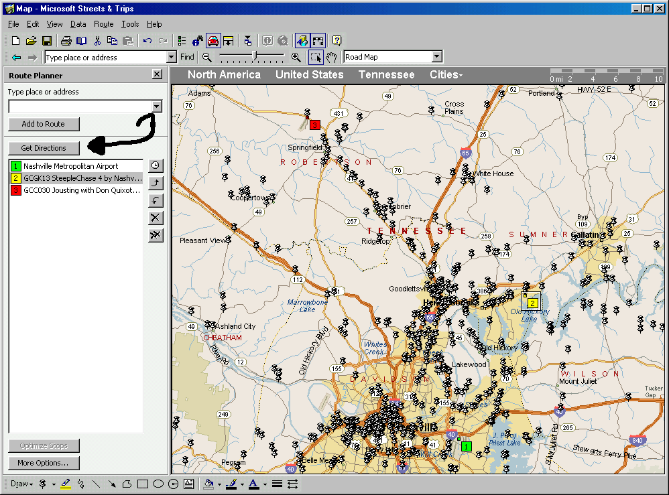
Task: Open the Route menu
Action: click(x=104, y=24)
